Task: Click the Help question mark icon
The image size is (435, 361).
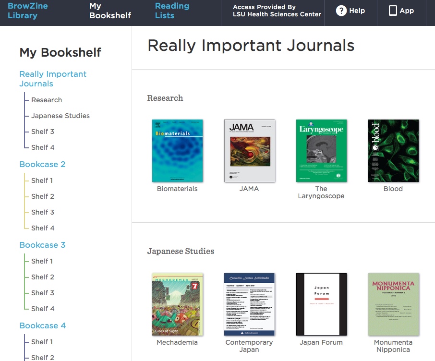Action: (x=341, y=11)
